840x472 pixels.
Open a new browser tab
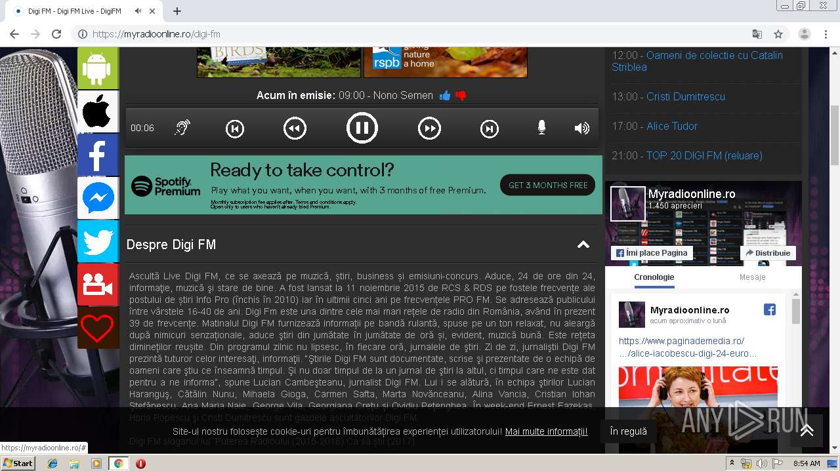pyautogui.click(x=177, y=11)
